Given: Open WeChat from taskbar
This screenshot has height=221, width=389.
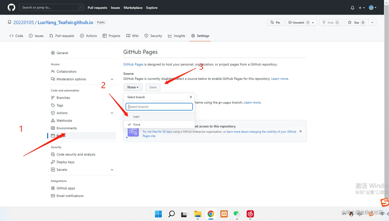Looking at the screenshot, I should [237, 214].
